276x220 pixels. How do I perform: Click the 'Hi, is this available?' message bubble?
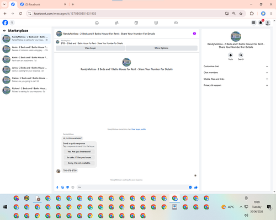pos(72,138)
